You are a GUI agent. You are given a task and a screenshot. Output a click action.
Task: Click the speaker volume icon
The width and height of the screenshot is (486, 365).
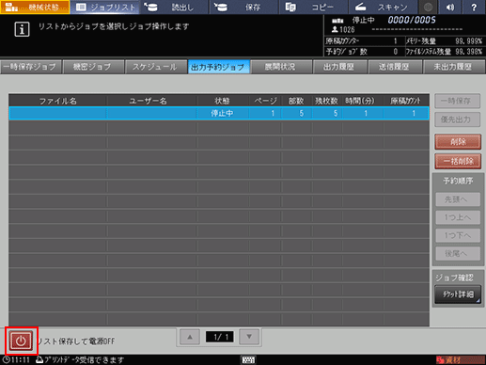tap(450, 7)
